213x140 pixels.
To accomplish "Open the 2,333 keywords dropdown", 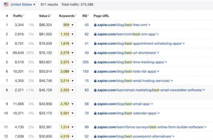I will pyautogui.click(x=67, y=90).
